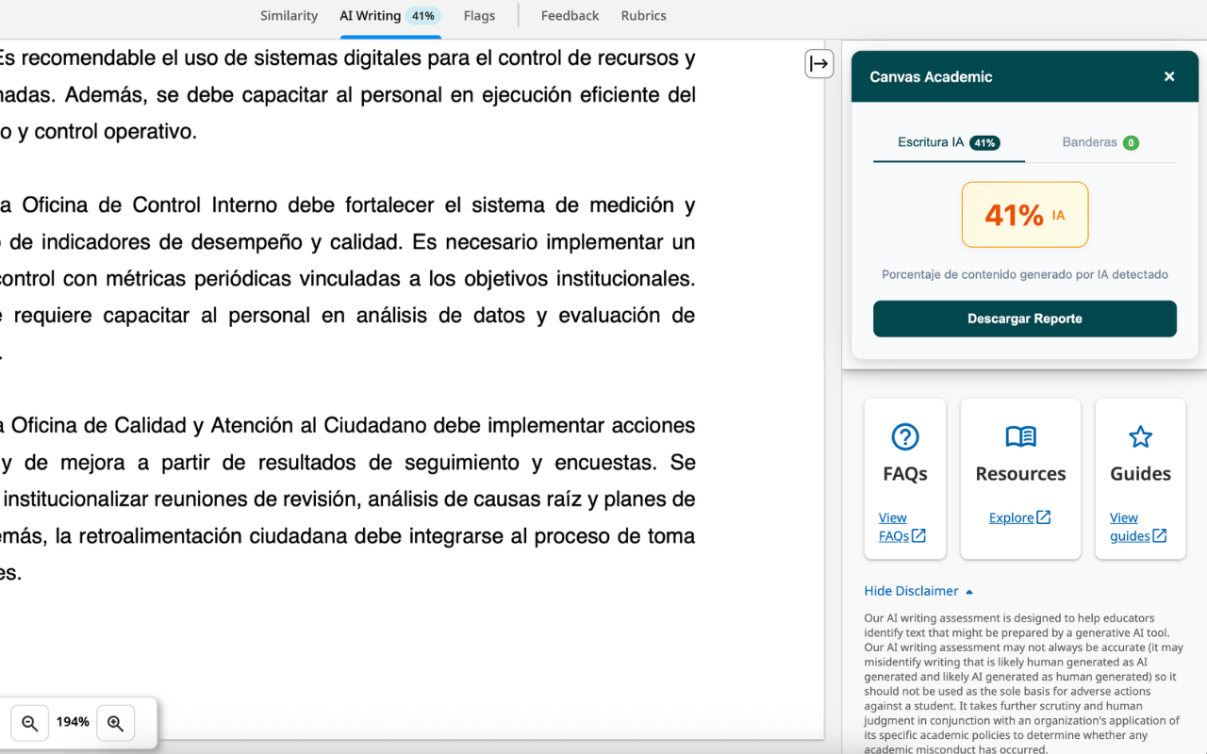
Task: Open the Rubrics tab
Action: pyautogui.click(x=643, y=15)
